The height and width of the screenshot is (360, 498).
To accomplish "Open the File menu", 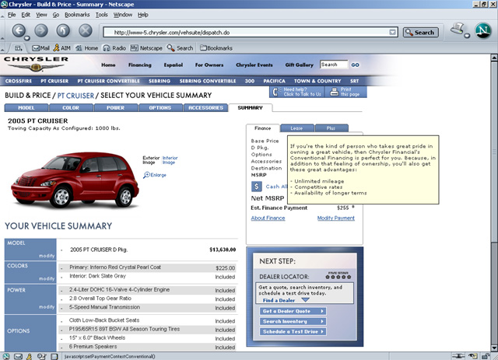I will coord(12,15).
